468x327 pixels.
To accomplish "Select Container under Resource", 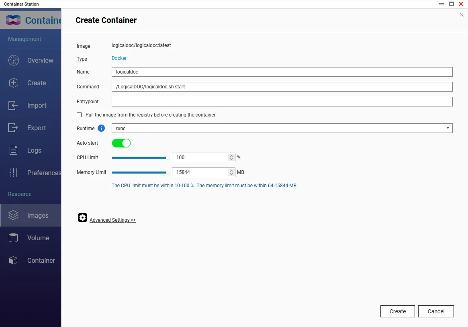I will click(x=13, y=260).
